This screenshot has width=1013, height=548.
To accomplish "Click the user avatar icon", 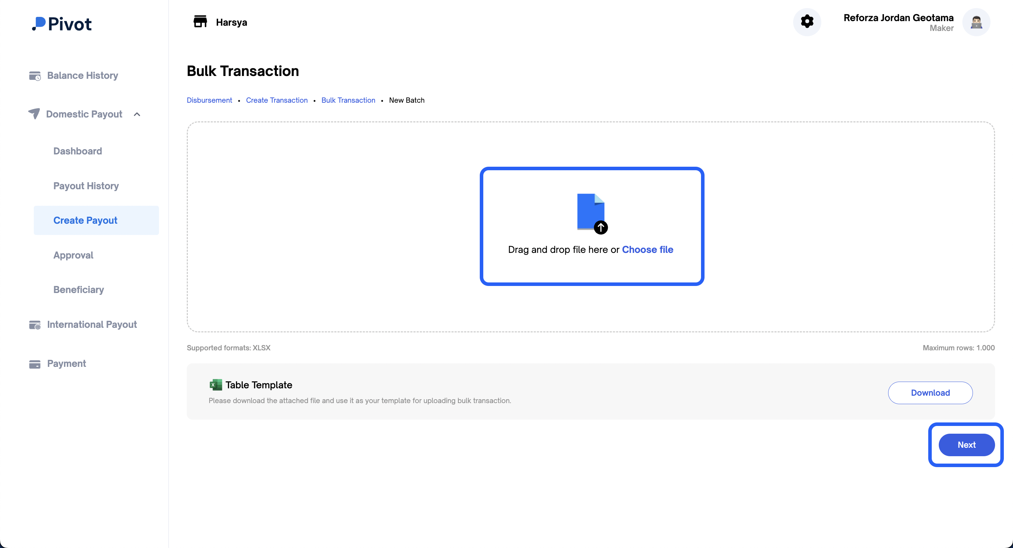I will tap(976, 22).
